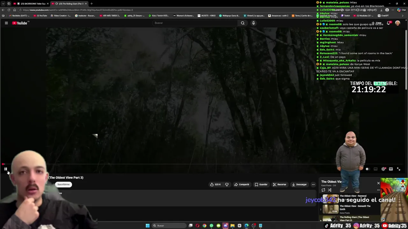Open the Vinted bookmark

click(254, 16)
